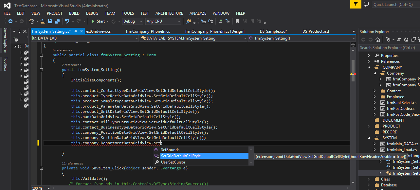Toggle pin on the frmSystem_Setting.cs tab
This screenshot has width=420, height=190.
(x=75, y=31)
